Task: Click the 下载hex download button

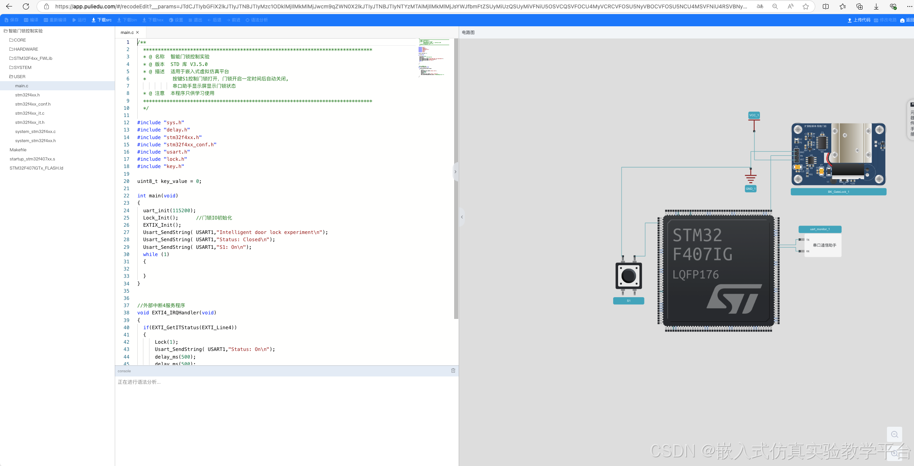Action: pyautogui.click(x=153, y=20)
